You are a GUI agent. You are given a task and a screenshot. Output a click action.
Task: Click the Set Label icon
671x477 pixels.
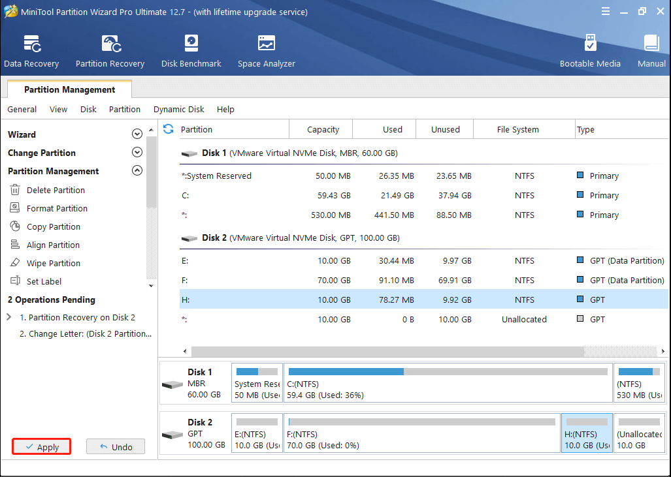click(x=15, y=281)
